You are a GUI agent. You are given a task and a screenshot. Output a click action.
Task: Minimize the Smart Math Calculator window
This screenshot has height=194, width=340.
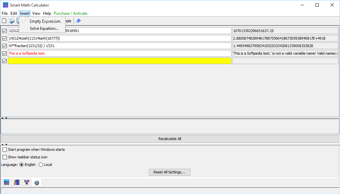(302, 5)
